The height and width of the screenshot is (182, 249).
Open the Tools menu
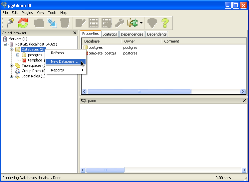(52, 13)
